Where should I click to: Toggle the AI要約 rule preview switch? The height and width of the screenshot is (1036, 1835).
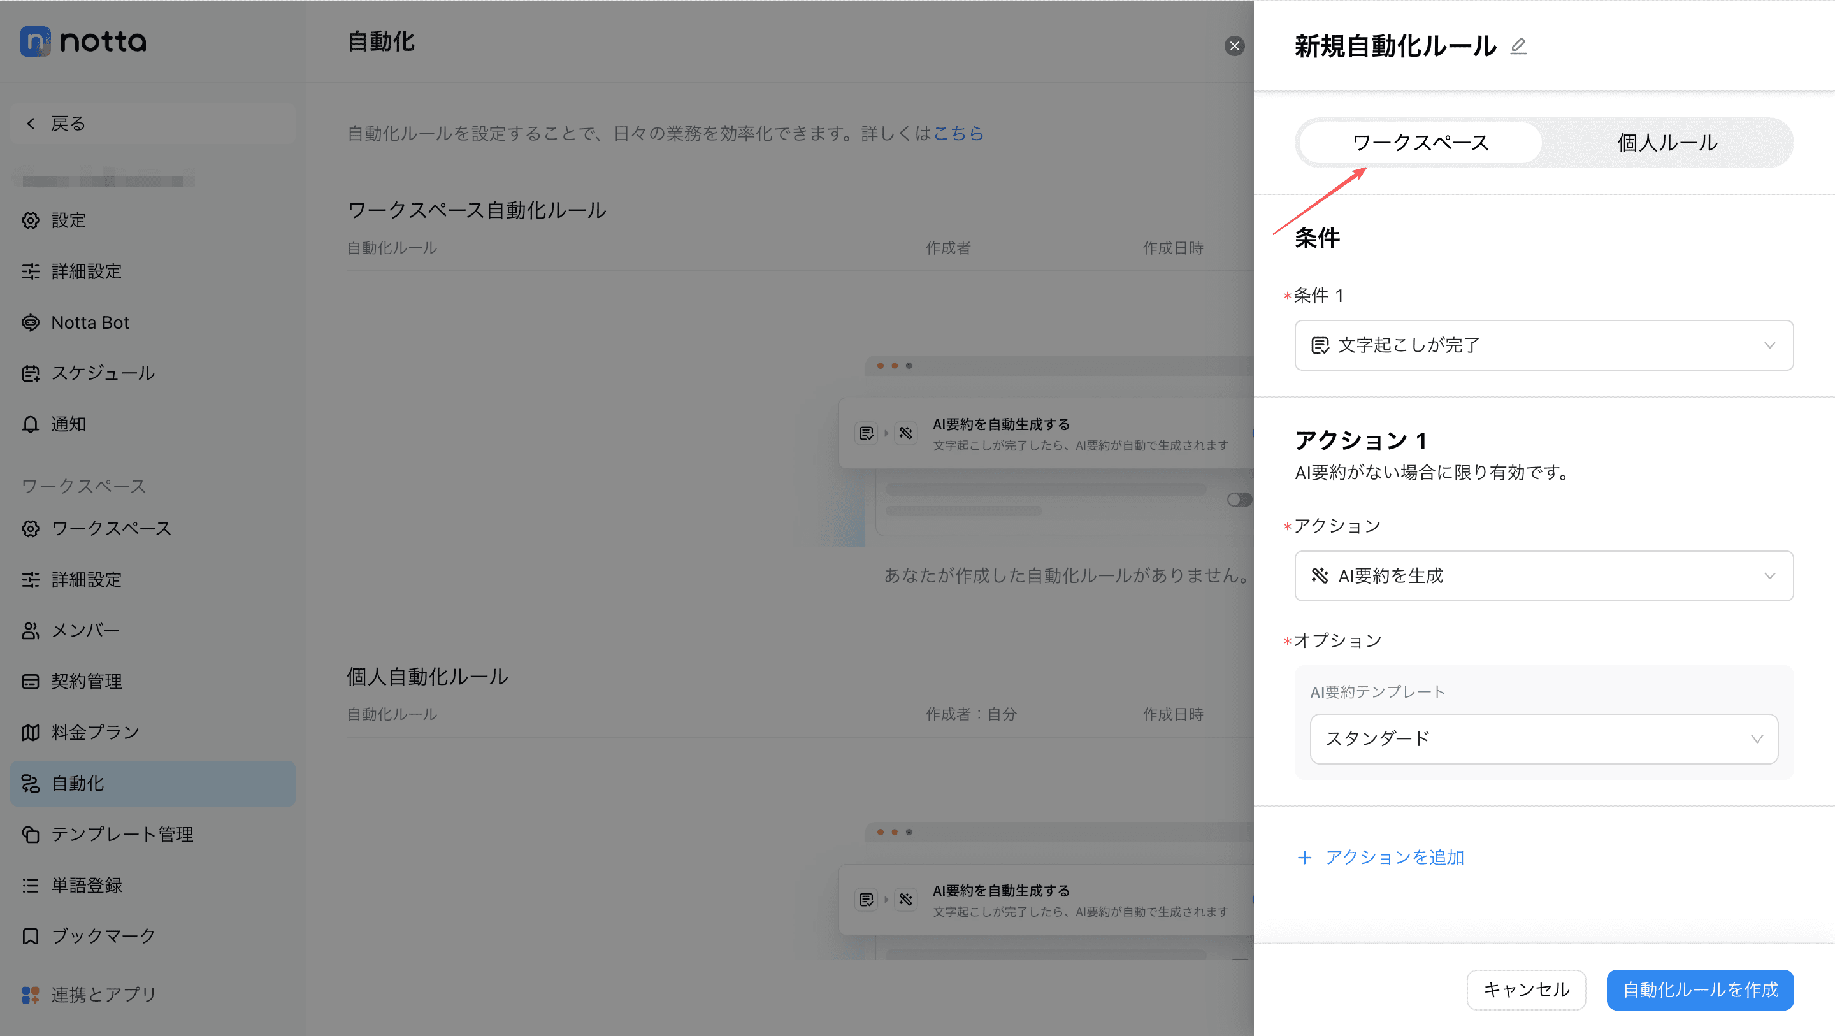click(x=1238, y=500)
